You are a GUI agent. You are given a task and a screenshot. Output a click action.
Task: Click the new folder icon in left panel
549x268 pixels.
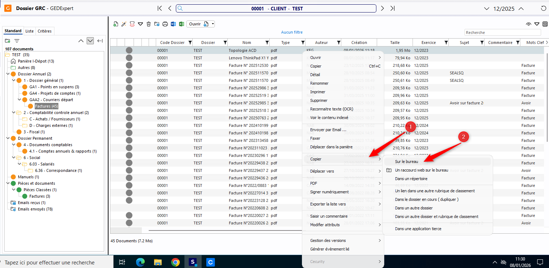pyautogui.click(x=8, y=41)
